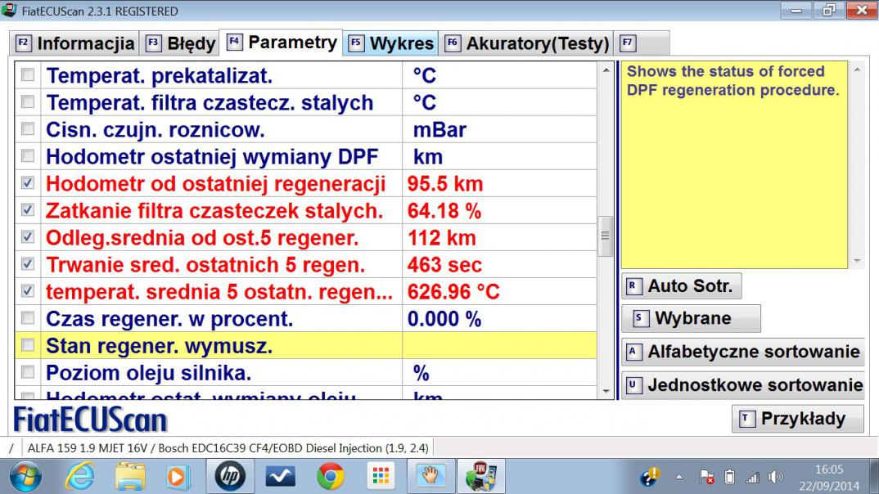Tick the Stan regener. wymusz. checkbox

pyautogui.click(x=28, y=344)
